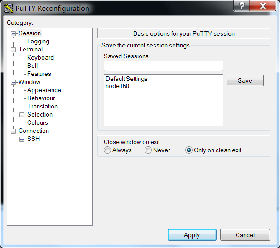This screenshot has height=248, width=280.
Task: Select the Bell category
Action: (x=32, y=66)
